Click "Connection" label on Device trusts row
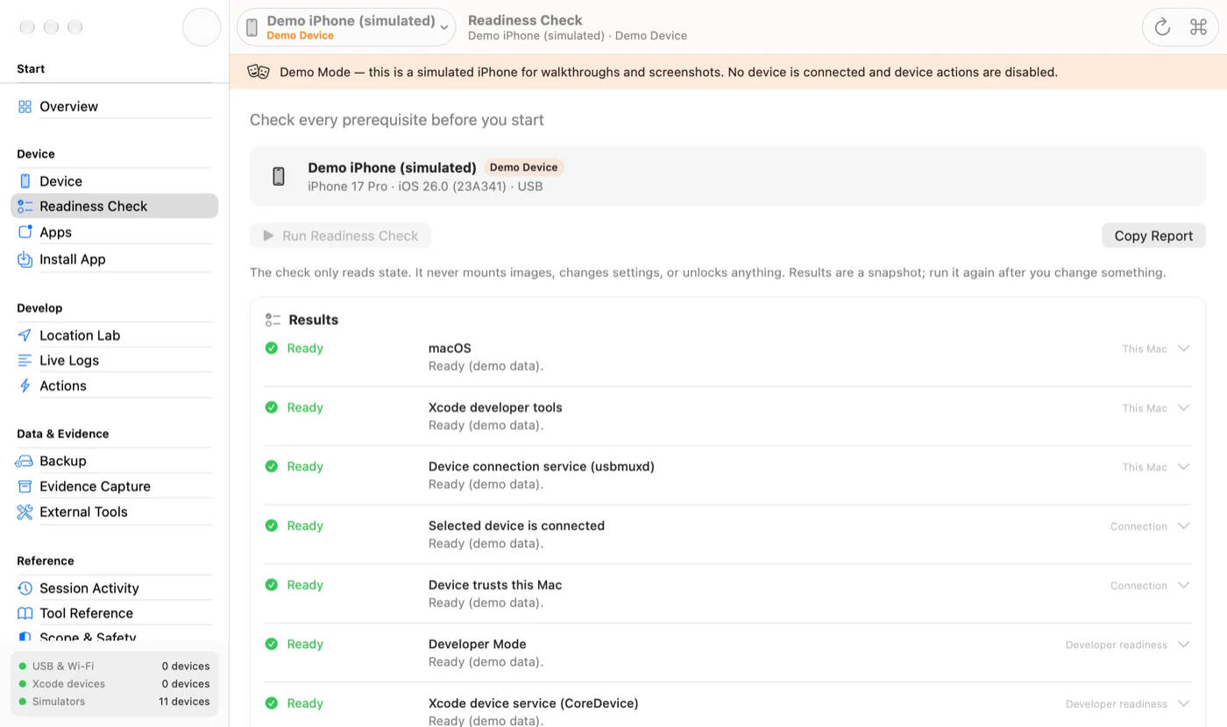The height and width of the screenshot is (727, 1227). click(x=1138, y=585)
